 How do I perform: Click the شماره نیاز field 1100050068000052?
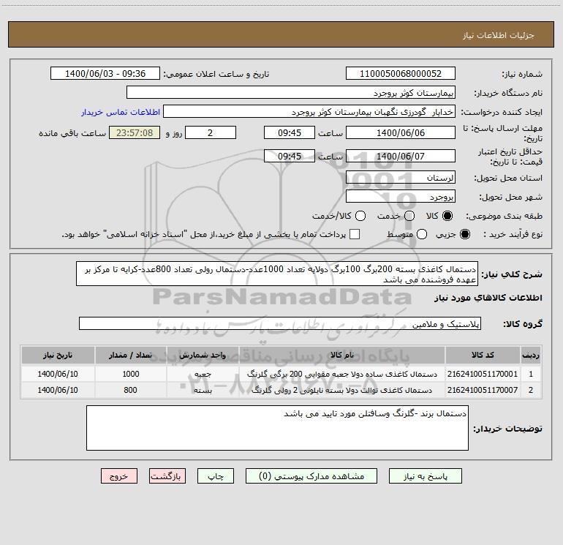click(401, 74)
